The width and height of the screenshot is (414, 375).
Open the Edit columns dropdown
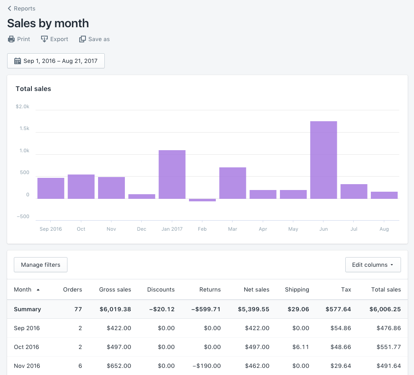point(373,265)
